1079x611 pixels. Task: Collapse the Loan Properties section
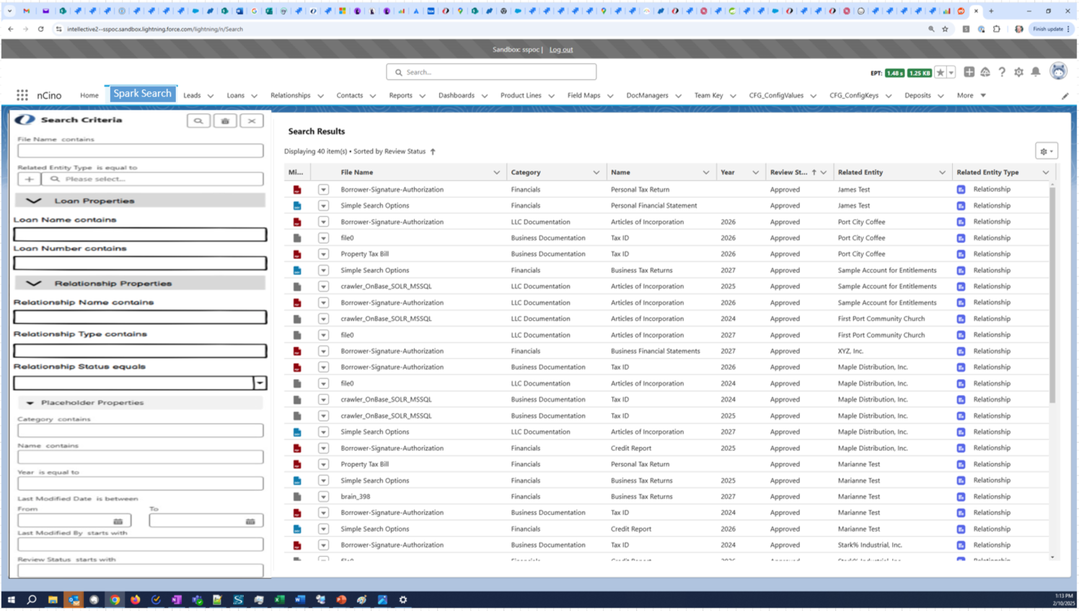click(x=33, y=201)
